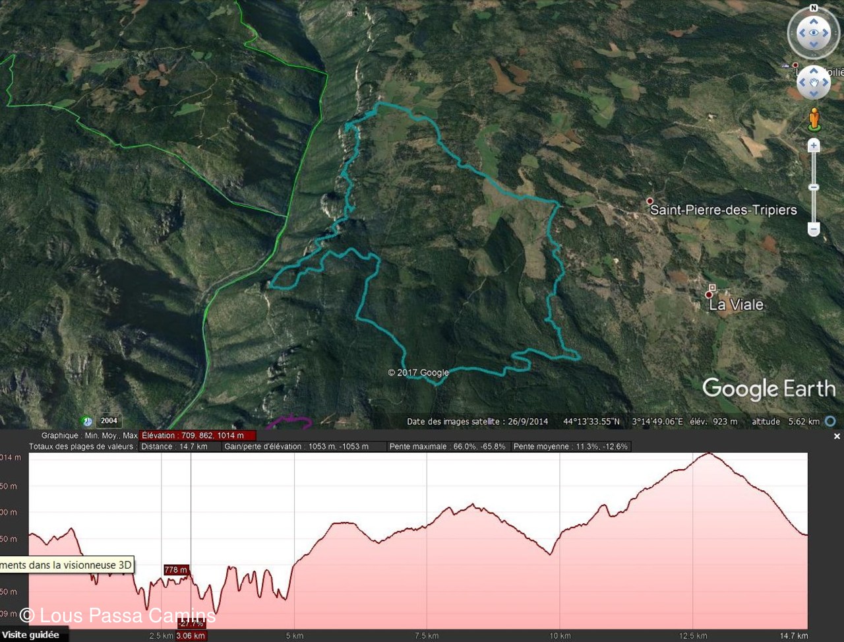Image resolution: width=844 pixels, height=642 pixels.
Task: Tilt view up with the look joystick arrow
Action: coord(814,21)
